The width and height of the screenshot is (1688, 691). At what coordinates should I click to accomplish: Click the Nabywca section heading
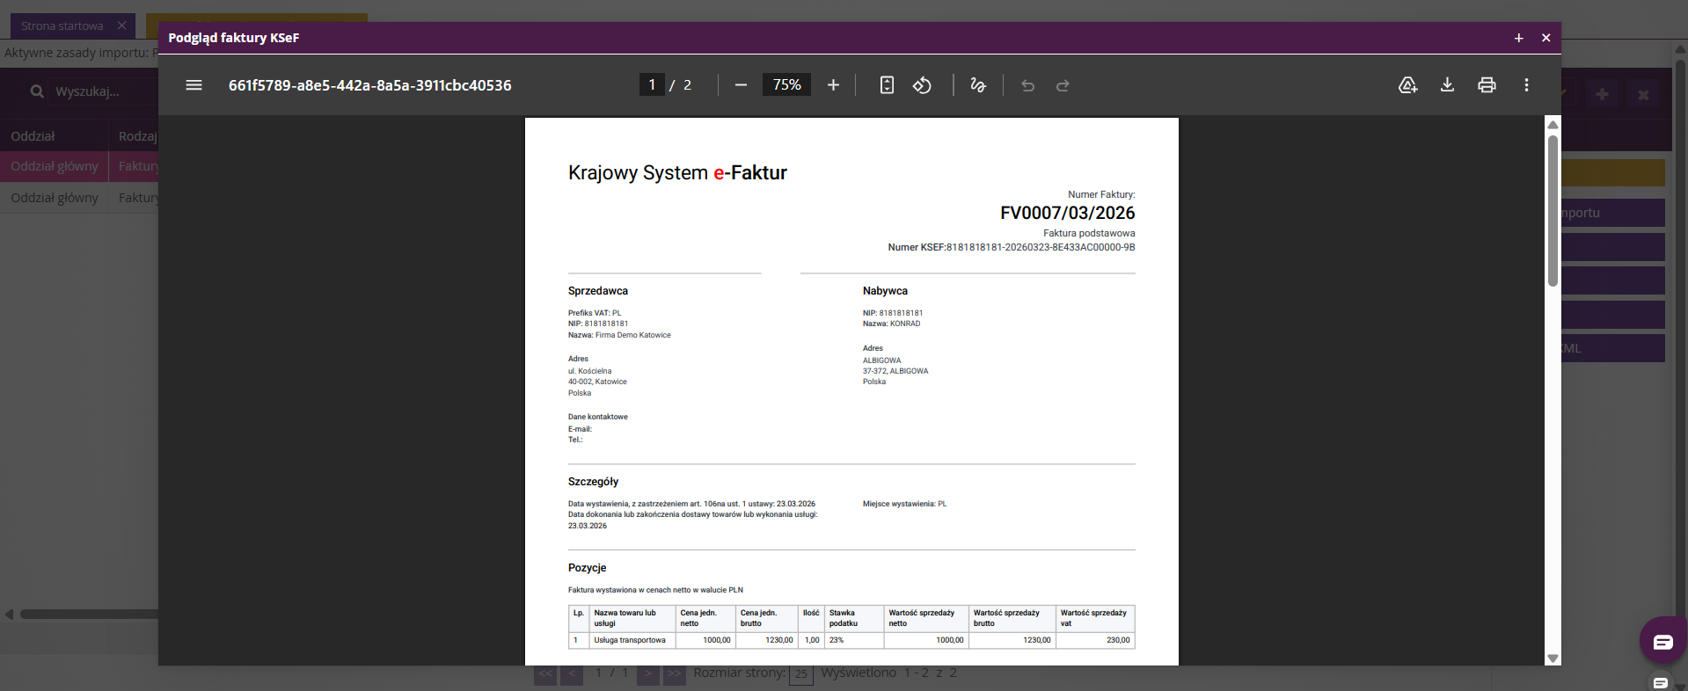pyautogui.click(x=885, y=291)
